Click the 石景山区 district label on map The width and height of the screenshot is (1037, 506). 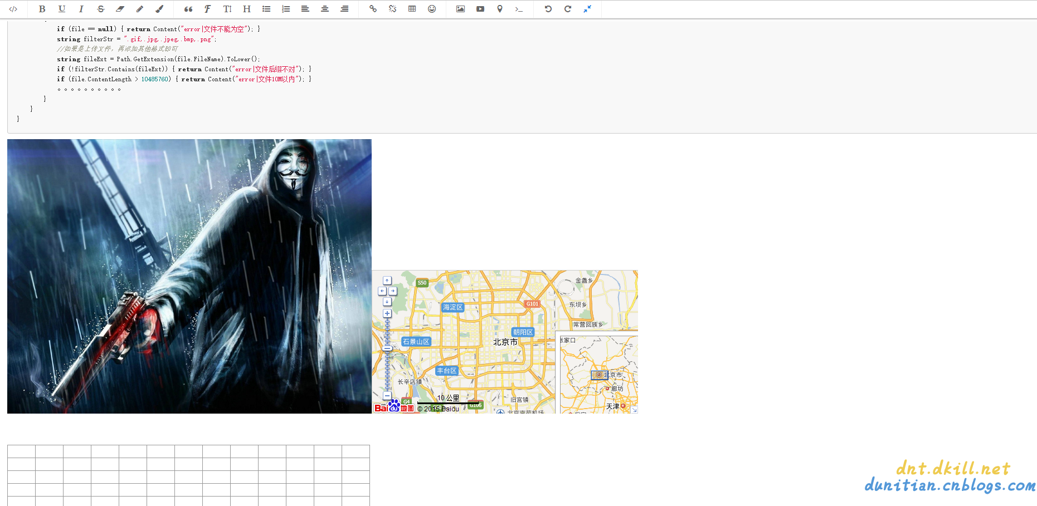click(x=416, y=342)
